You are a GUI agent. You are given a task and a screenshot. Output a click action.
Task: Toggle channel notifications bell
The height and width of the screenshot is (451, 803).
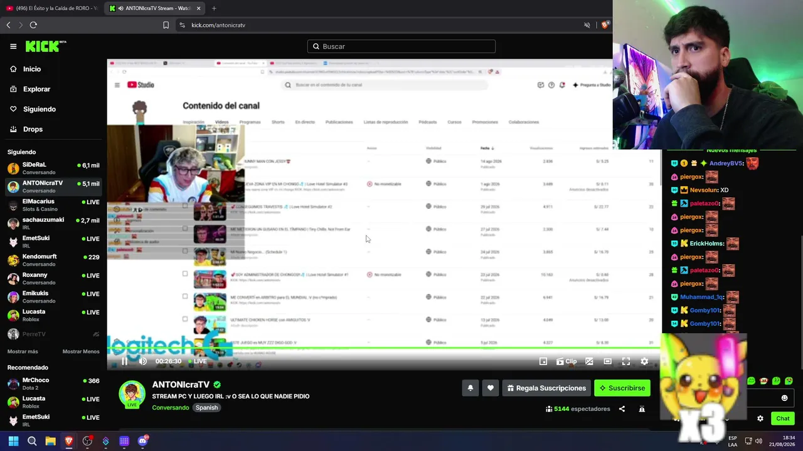[x=471, y=388]
